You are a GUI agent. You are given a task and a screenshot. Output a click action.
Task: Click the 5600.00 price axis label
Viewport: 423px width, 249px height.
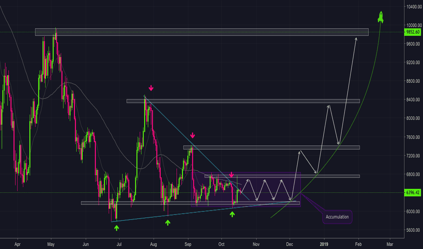(413, 230)
